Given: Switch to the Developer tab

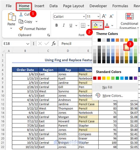Looking at the screenshot, I should point(98,6).
